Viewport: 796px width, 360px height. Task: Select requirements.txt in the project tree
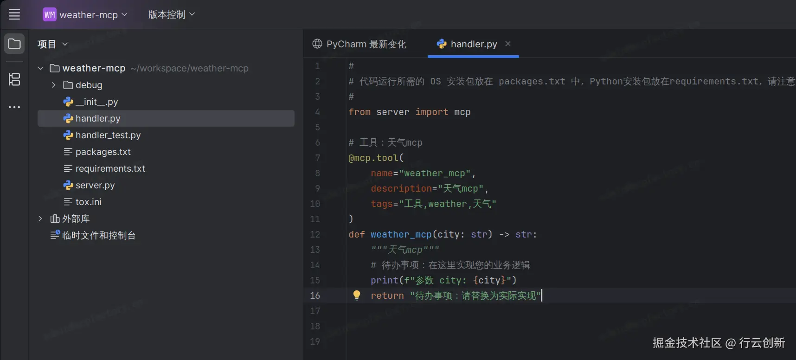[110, 168]
